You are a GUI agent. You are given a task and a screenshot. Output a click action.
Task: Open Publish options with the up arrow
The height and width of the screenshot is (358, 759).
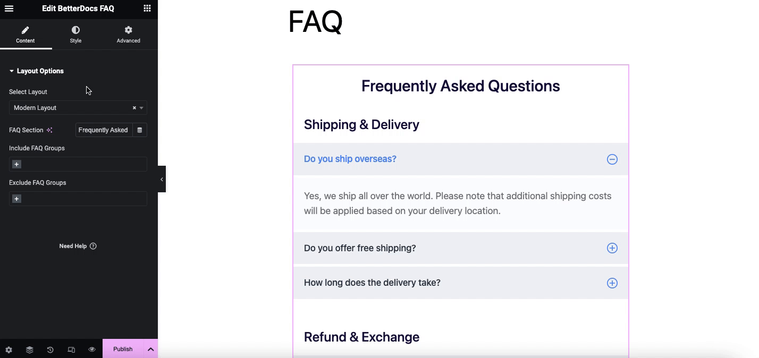point(150,349)
